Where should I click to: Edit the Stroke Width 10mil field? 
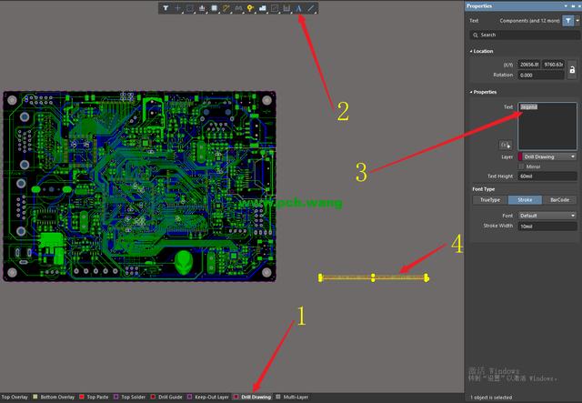coord(547,227)
